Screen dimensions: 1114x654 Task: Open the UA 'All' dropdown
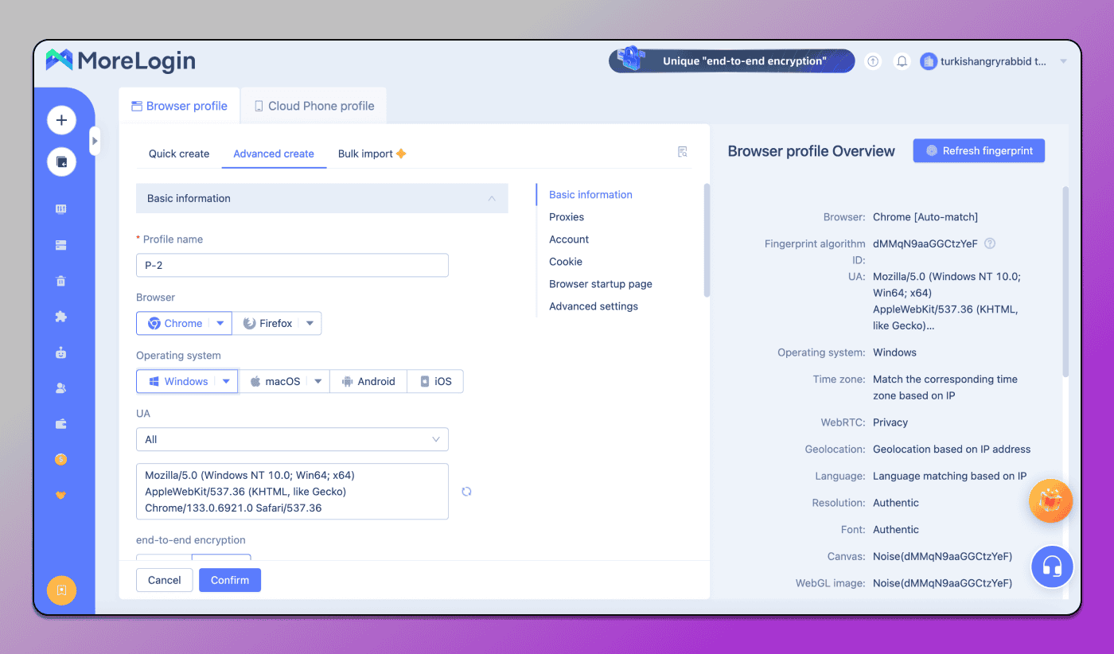click(292, 439)
